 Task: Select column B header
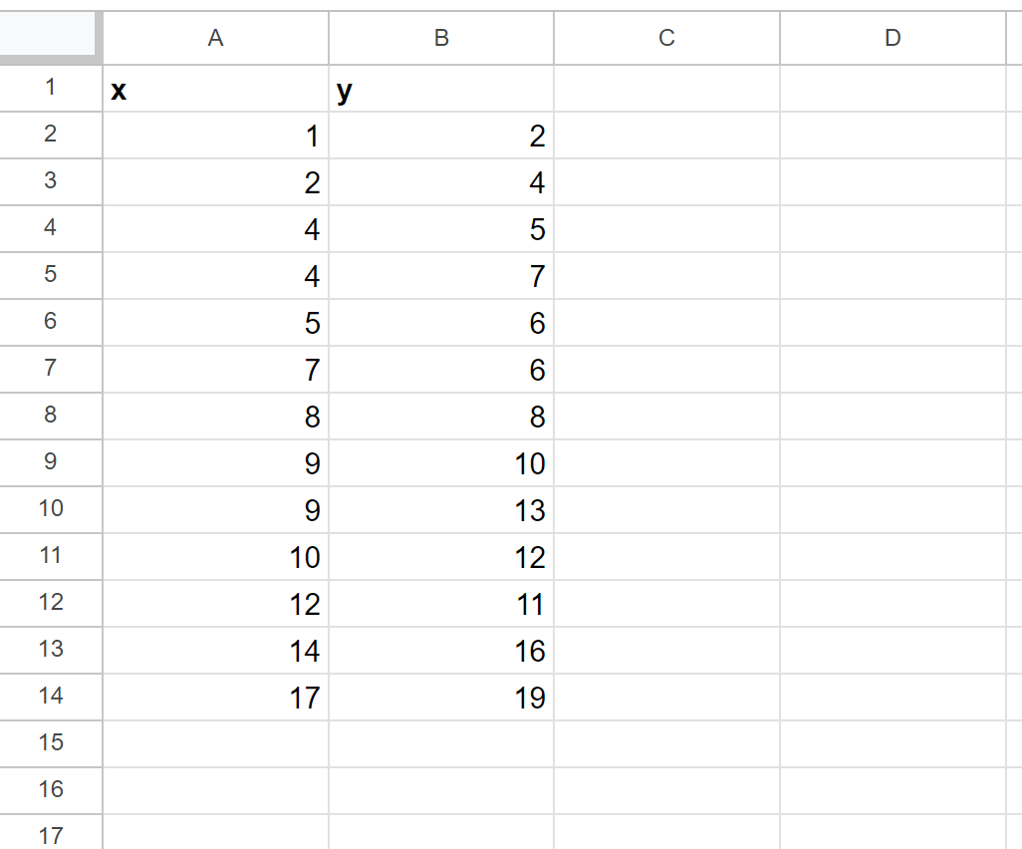(441, 38)
